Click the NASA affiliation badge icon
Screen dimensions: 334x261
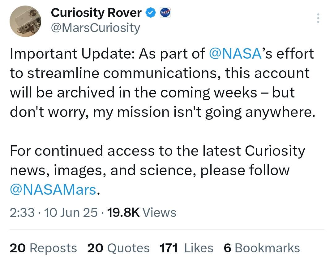(x=165, y=13)
